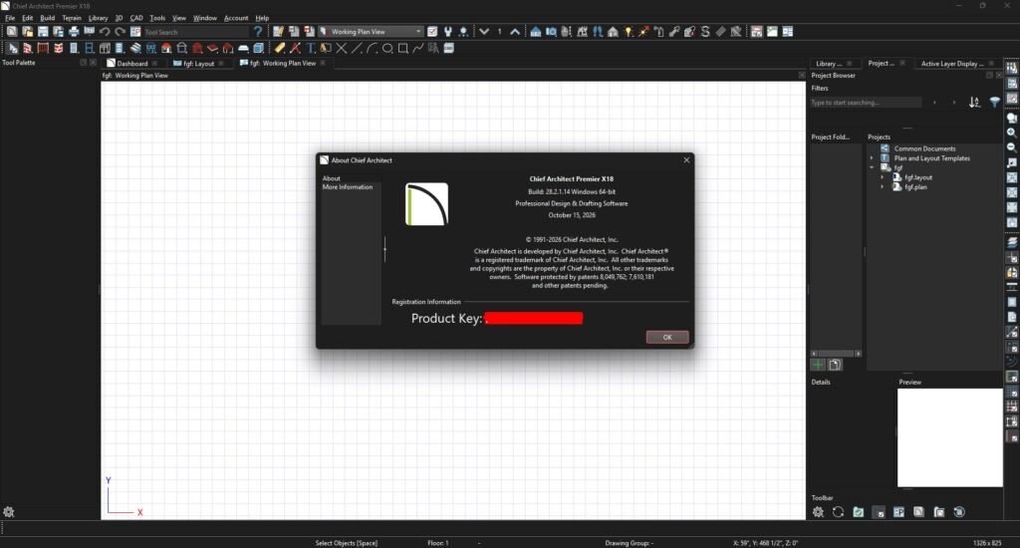This screenshot has height=548, width=1020.
Task: Click the Project Folders horizontal scrollbar
Action: pos(836,354)
